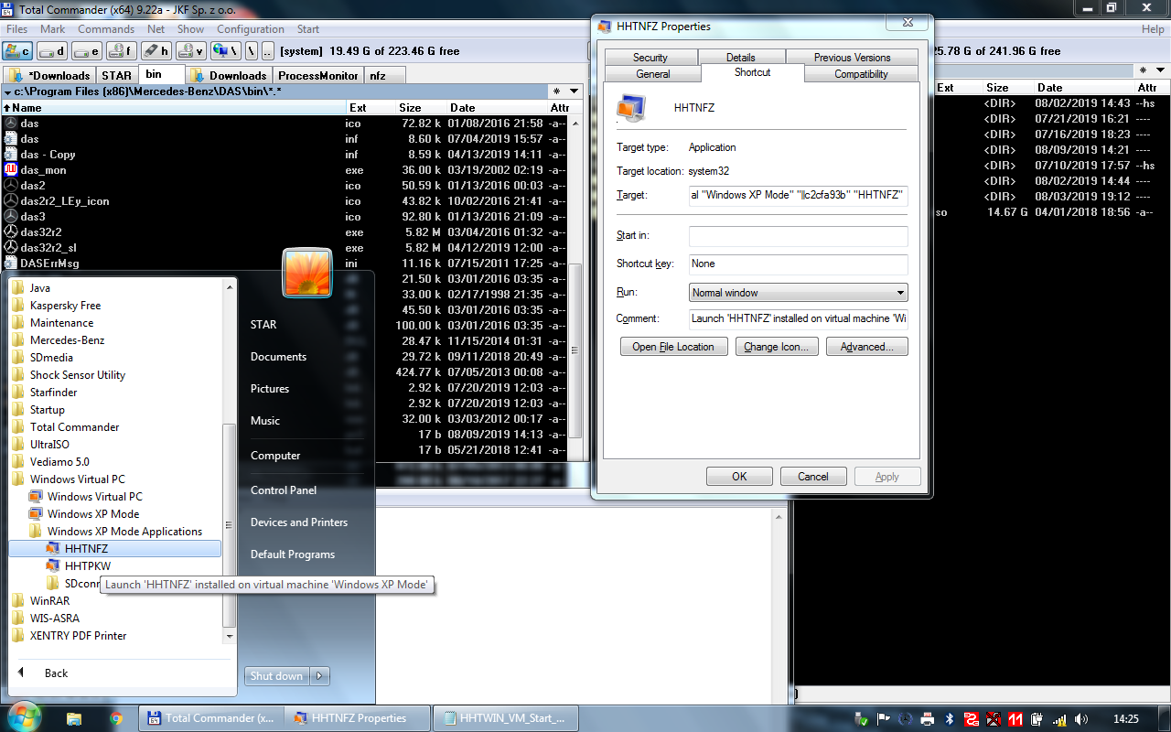Click into the Target input field
1171x732 pixels.
click(x=798, y=196)
